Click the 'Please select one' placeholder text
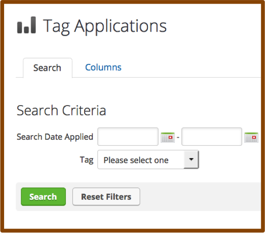Image resolution: width=265 pixels, height=233 pixels. click(x=136, y=160)
